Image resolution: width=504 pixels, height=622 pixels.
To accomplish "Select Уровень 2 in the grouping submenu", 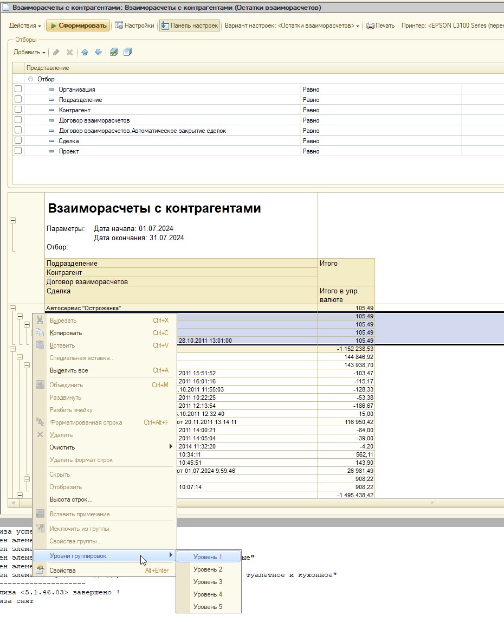I will point(209,569).
